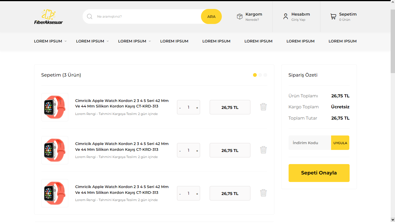Viewport: 395px width, 223px height.
Task: Click the 'Ürün Toplamı' label
Action: (303, 96)
